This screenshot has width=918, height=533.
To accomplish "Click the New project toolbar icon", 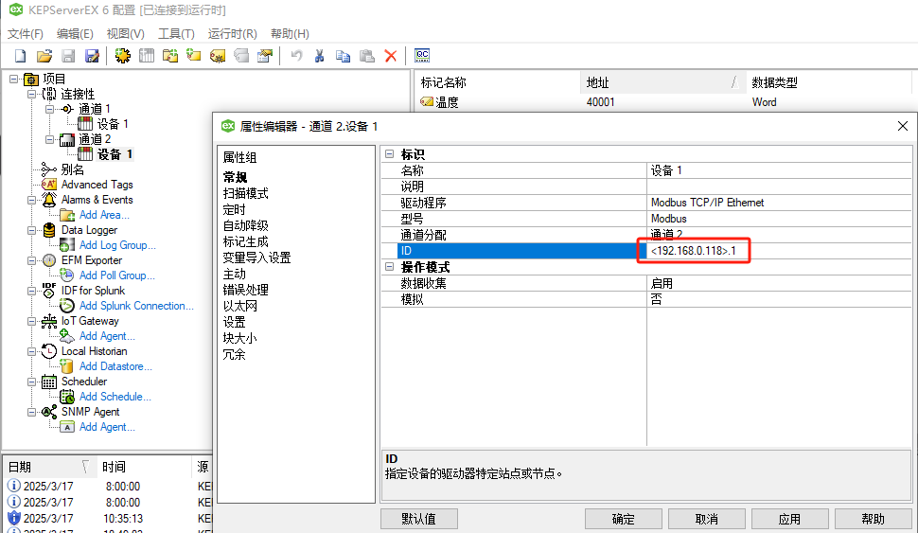I will [20, 56].
